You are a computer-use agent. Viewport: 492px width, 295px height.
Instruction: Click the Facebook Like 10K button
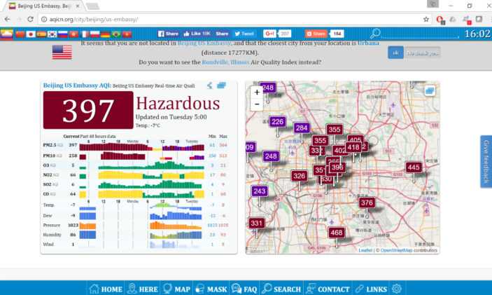tap(197, 34)
